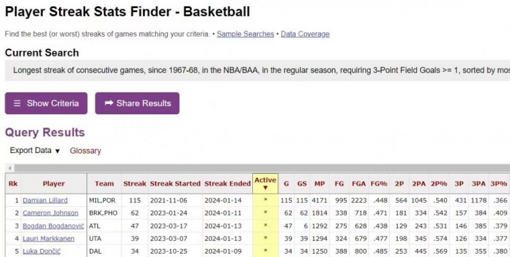Screen dimensions: 510x257
Task: Click the horizontal table scrollbar track
Action: pyautogui.click(x=262, y=168)
